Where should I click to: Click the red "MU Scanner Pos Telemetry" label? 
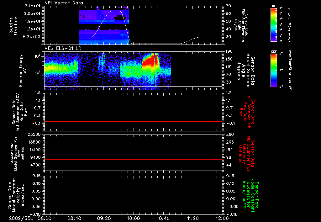point(246,154)
